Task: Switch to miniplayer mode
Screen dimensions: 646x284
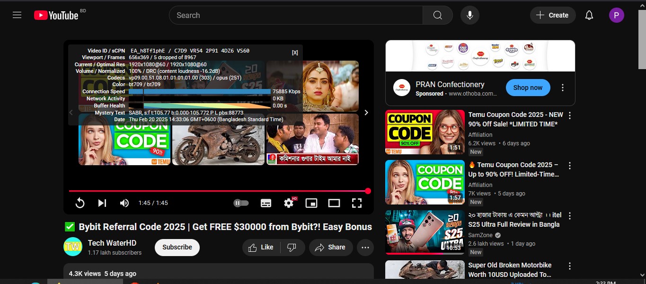Action: tap(311, 203)
